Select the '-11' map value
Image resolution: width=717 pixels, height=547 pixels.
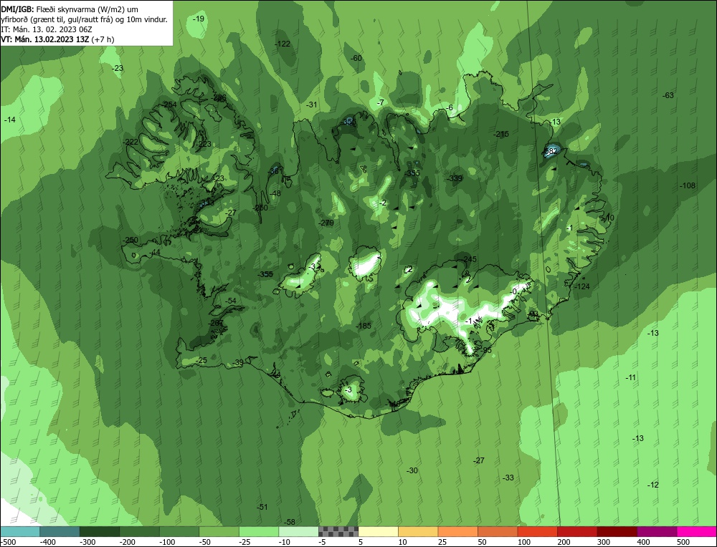tap(630, 377)
